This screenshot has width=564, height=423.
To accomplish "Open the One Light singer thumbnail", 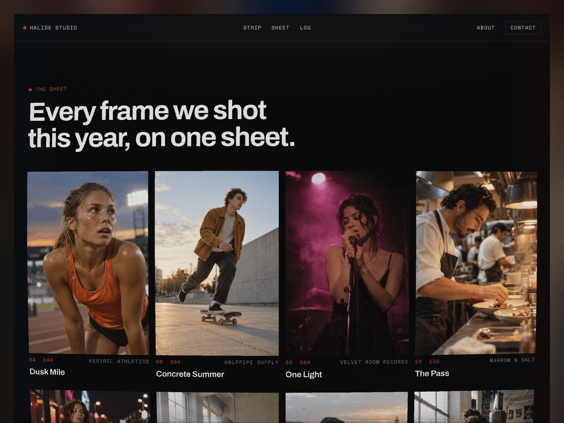I will pyautogui.click(x=347, y=263).
